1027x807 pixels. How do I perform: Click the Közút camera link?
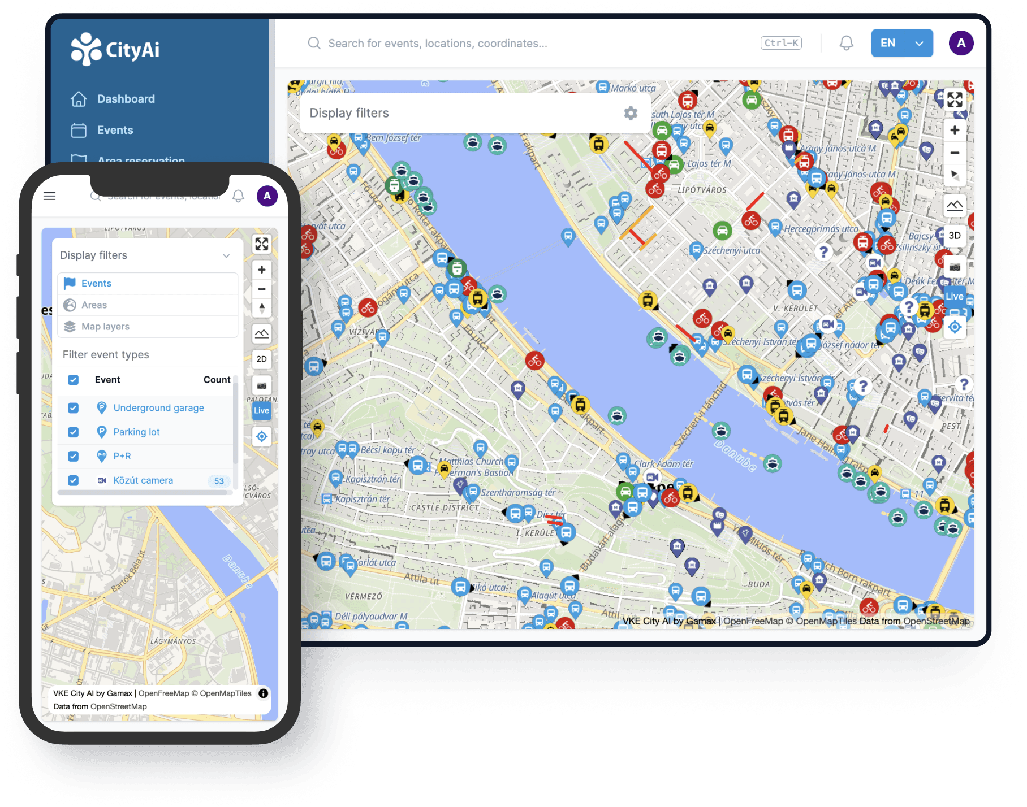point(143,480)
